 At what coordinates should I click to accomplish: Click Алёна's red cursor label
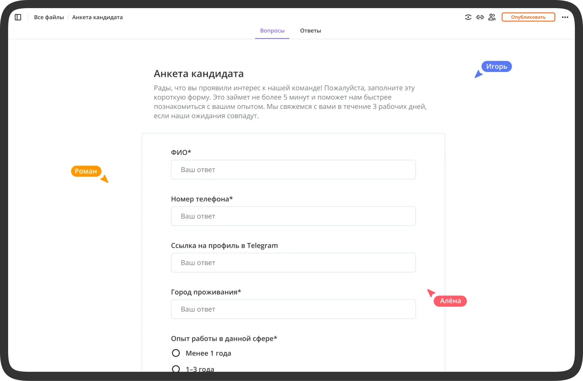click(x=450, y=301)
